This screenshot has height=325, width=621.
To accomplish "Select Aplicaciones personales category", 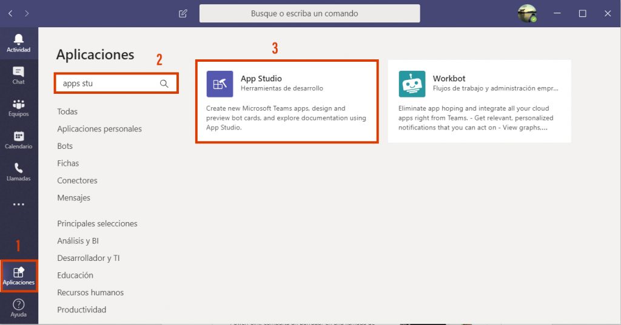I will [99, 129].
